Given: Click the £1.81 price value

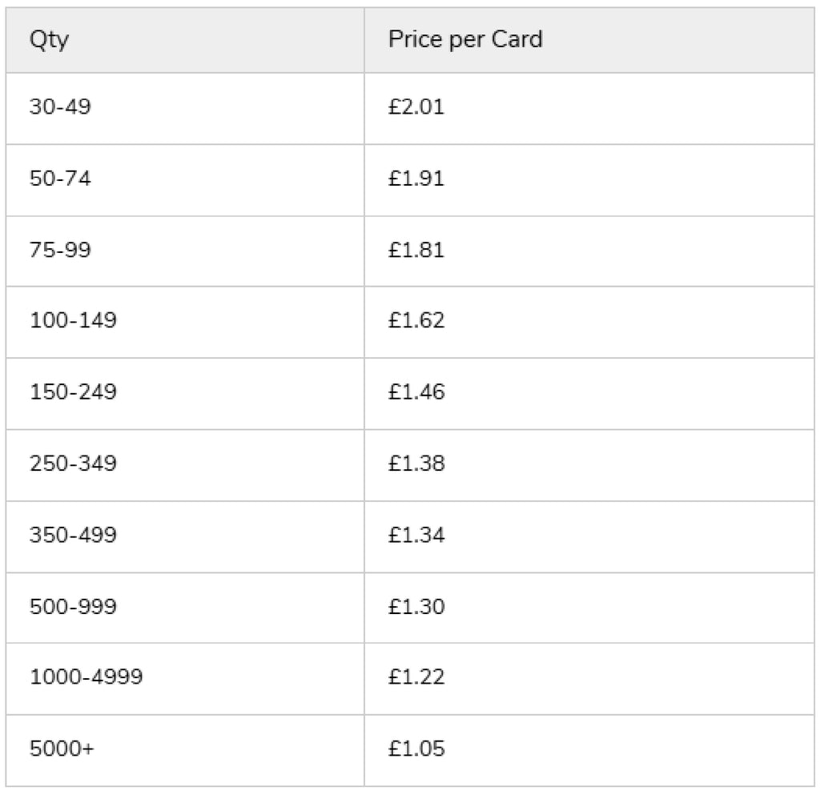Looking at the screenshot, I should point(416,250).
